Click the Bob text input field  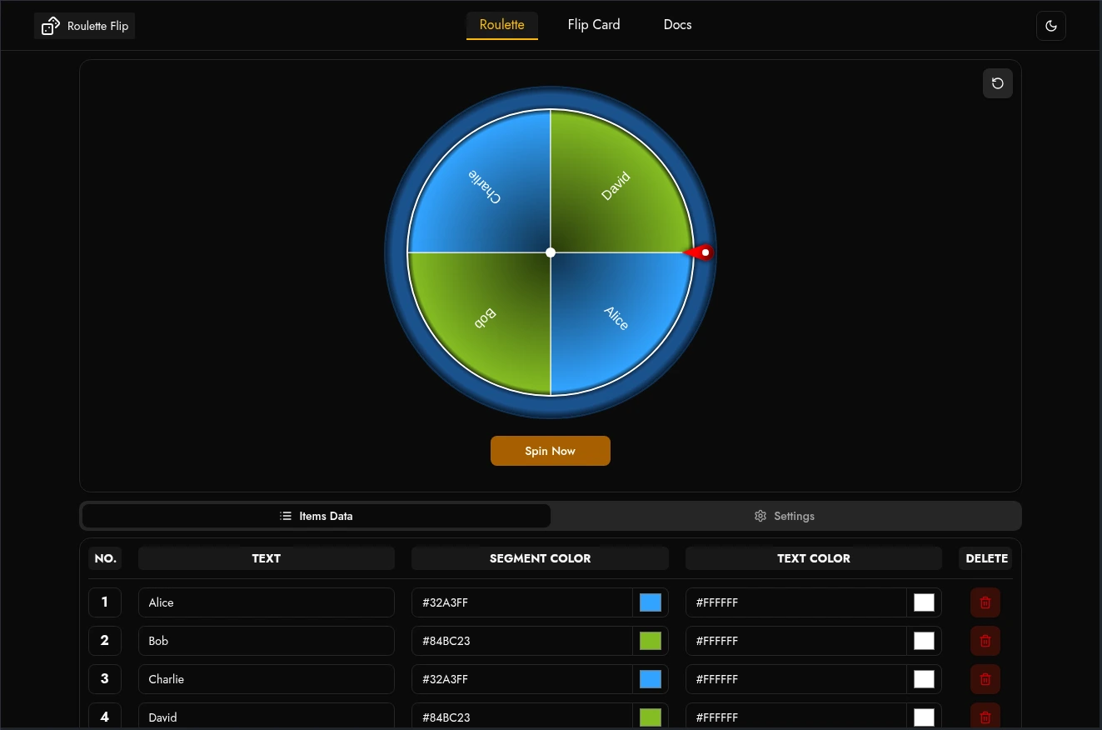pyautogui.click(x=267, y=641)
